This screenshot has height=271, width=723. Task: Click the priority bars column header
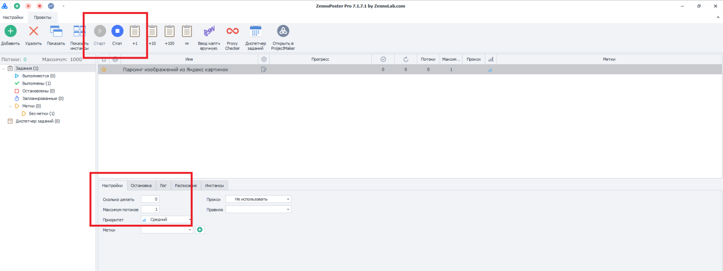(x=490, y=59)
